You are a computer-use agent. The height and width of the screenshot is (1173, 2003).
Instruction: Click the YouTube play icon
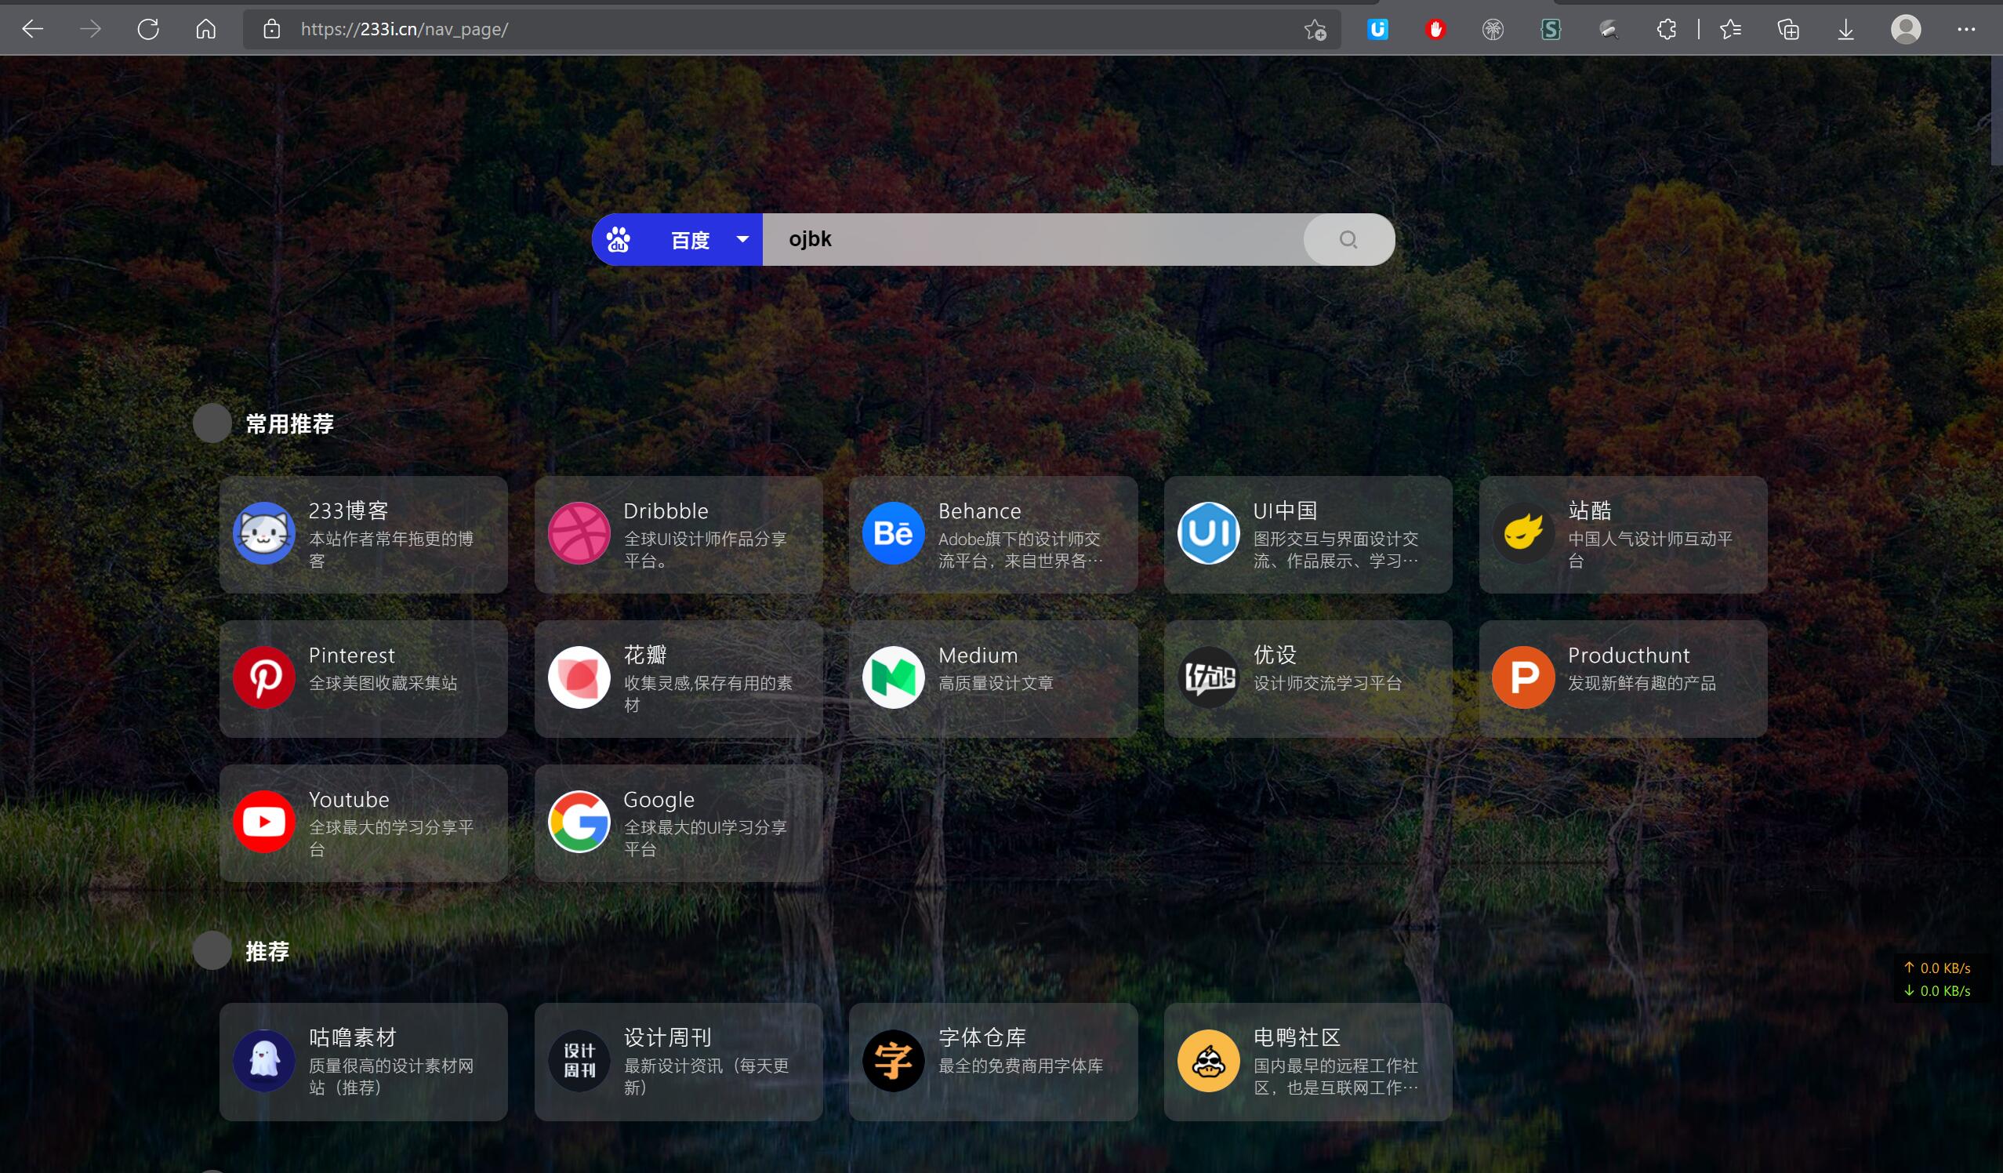click(264, 822)
